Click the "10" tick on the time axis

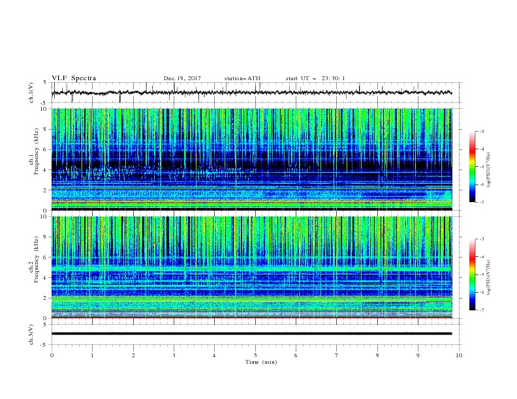click(459, 355)
